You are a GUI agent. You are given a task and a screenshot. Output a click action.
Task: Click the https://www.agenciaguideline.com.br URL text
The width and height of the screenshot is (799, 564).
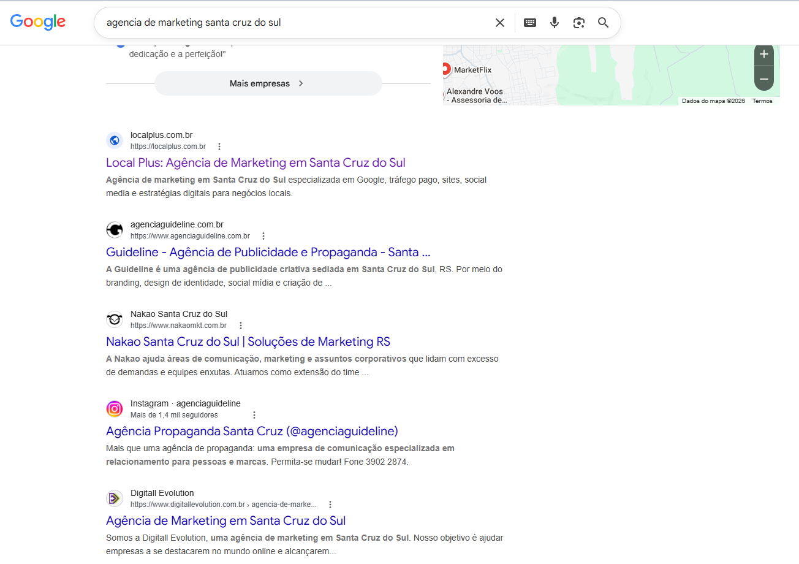pos(190,236)
